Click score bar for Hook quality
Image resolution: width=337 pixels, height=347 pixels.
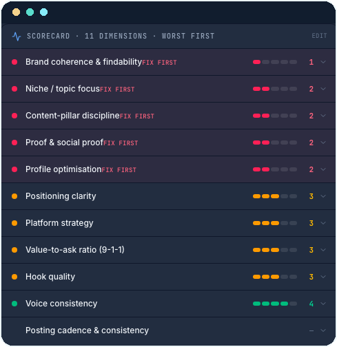click(x=275, y=277)
